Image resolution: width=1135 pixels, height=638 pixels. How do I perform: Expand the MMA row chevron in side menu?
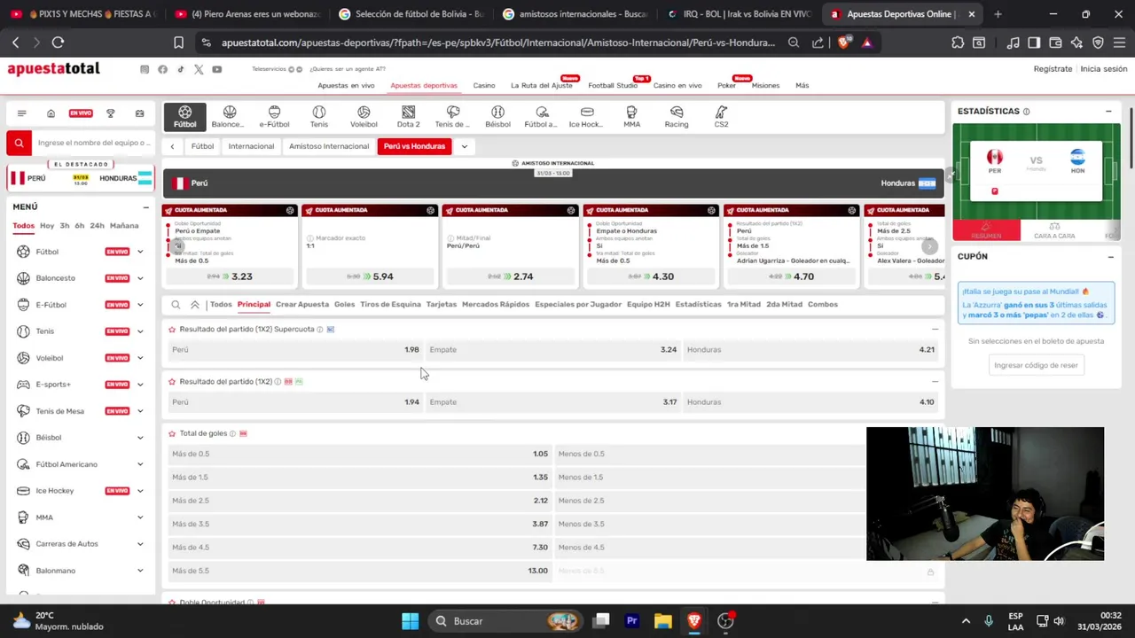click(x=140, y=517)
